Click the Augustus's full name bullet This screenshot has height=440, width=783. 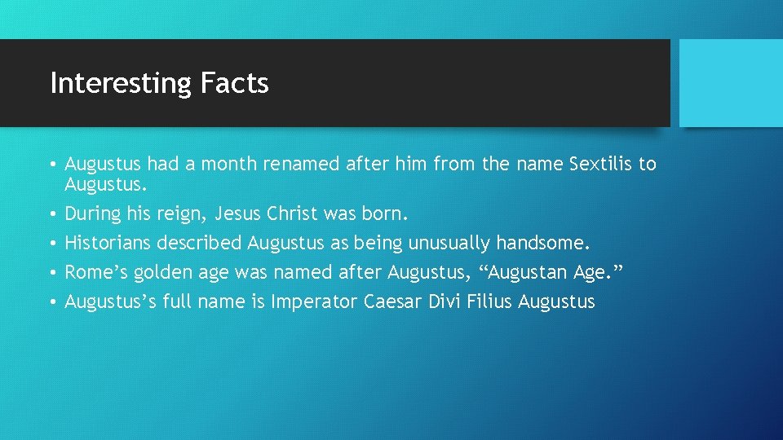coord(330,301)
